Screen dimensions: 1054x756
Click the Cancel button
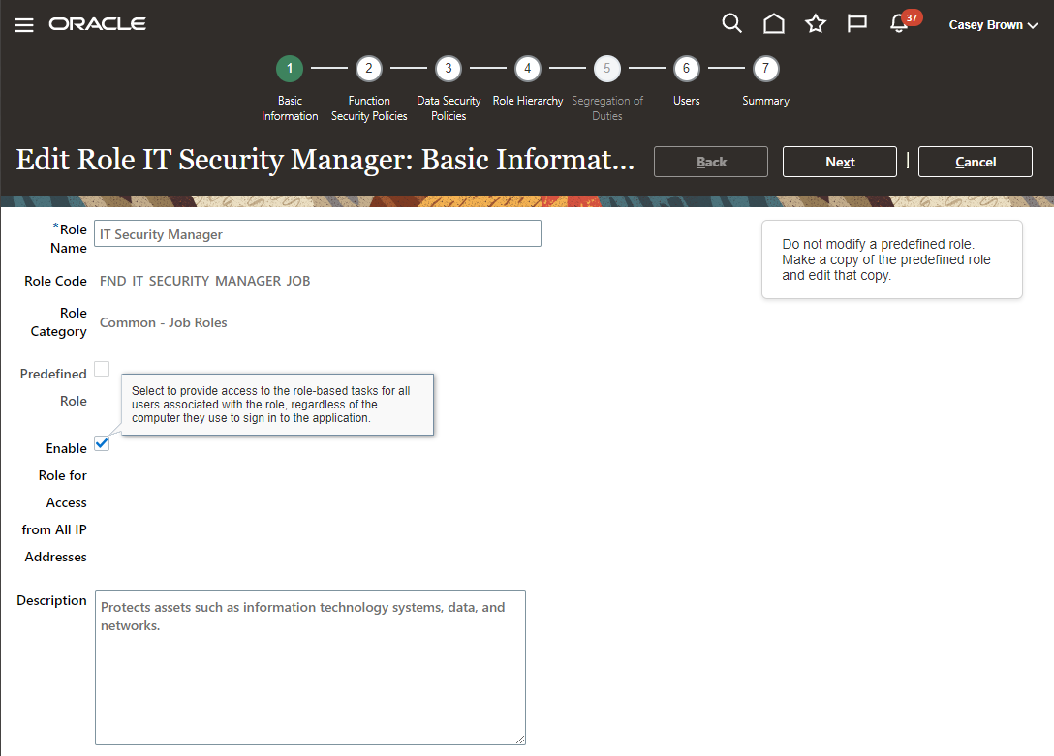click(x=976, y=162)
